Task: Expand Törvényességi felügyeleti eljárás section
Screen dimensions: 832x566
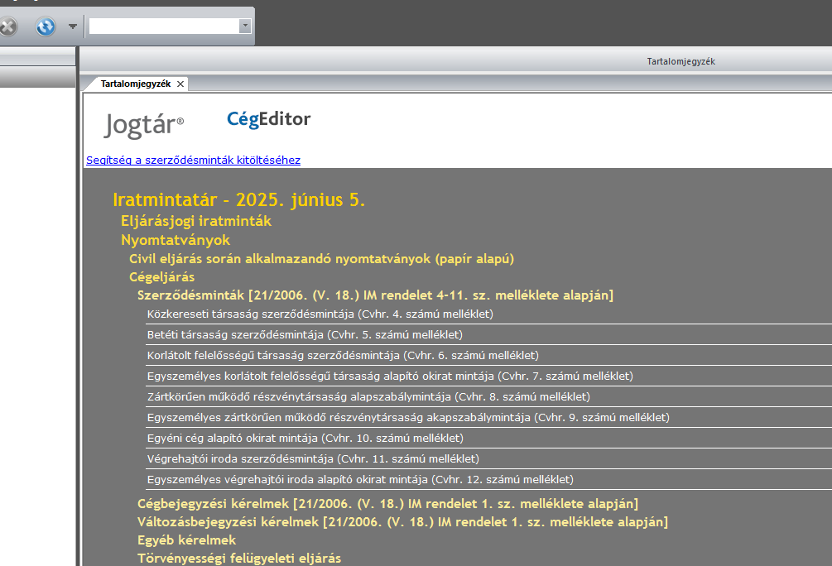Action: 238,558
